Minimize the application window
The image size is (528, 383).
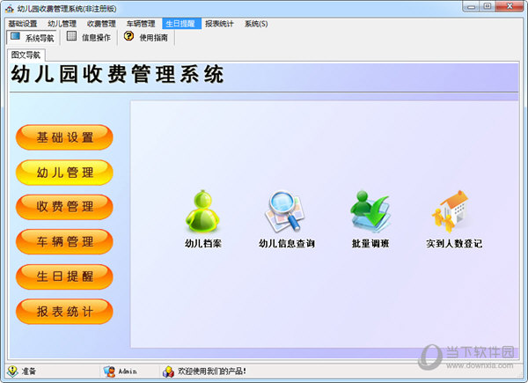tap(472, 7)
